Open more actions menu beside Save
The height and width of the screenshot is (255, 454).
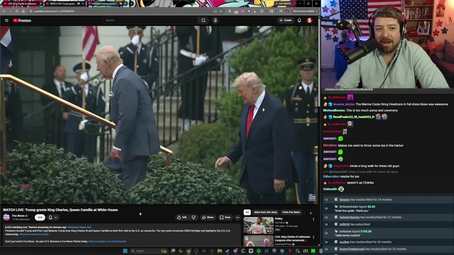(237, 217)
